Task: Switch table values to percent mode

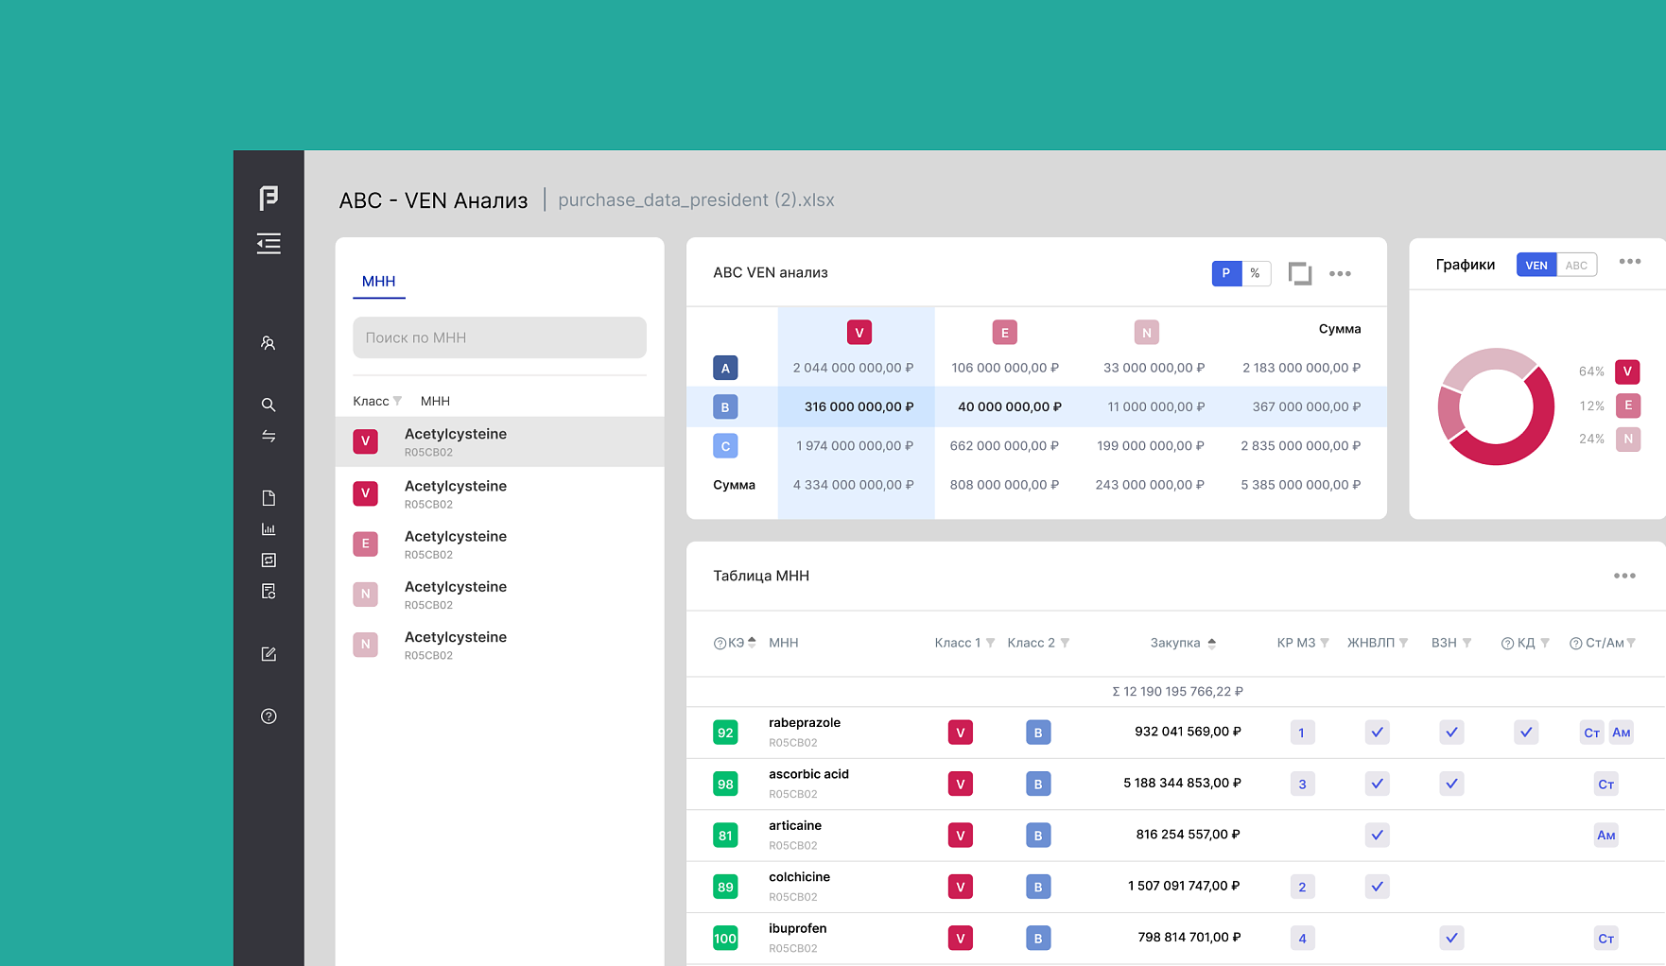Action: pos(1256,273)
